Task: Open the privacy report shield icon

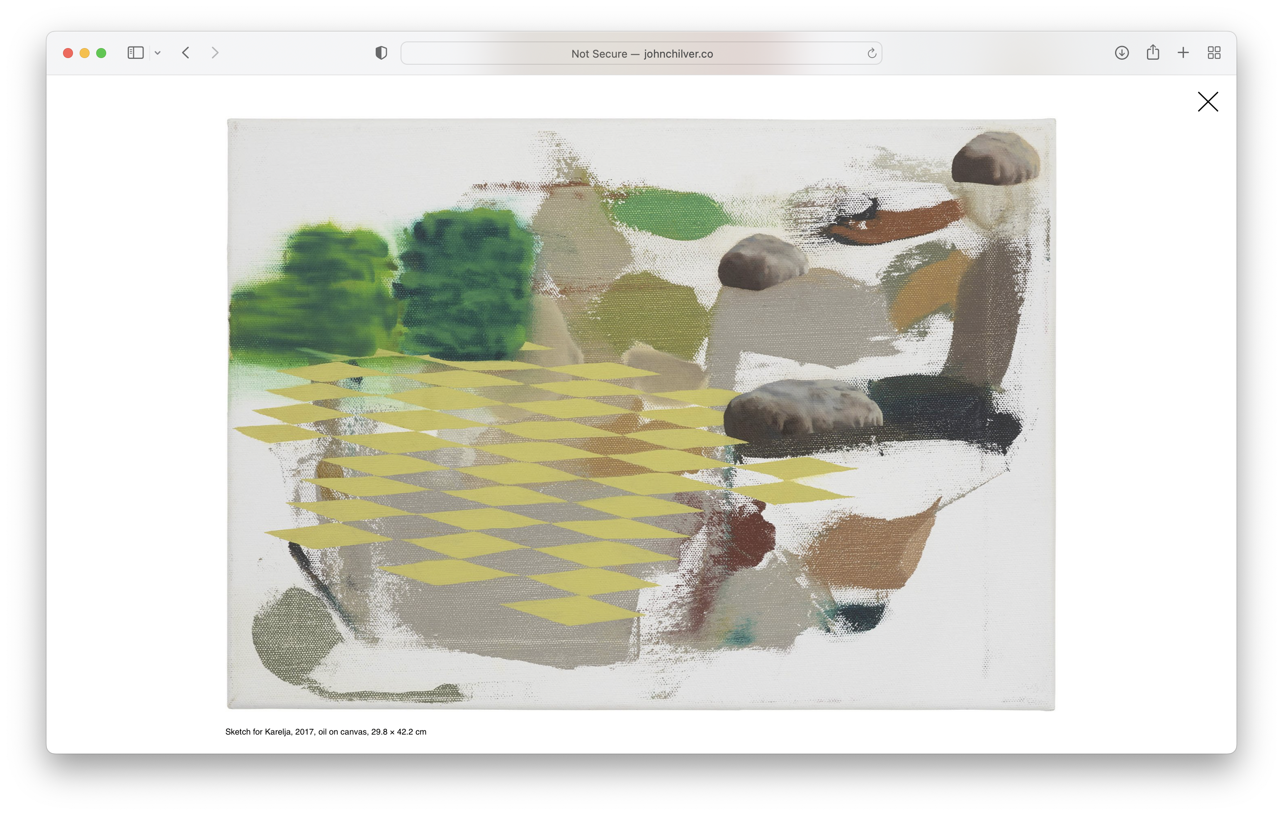Action: [381, 53]
